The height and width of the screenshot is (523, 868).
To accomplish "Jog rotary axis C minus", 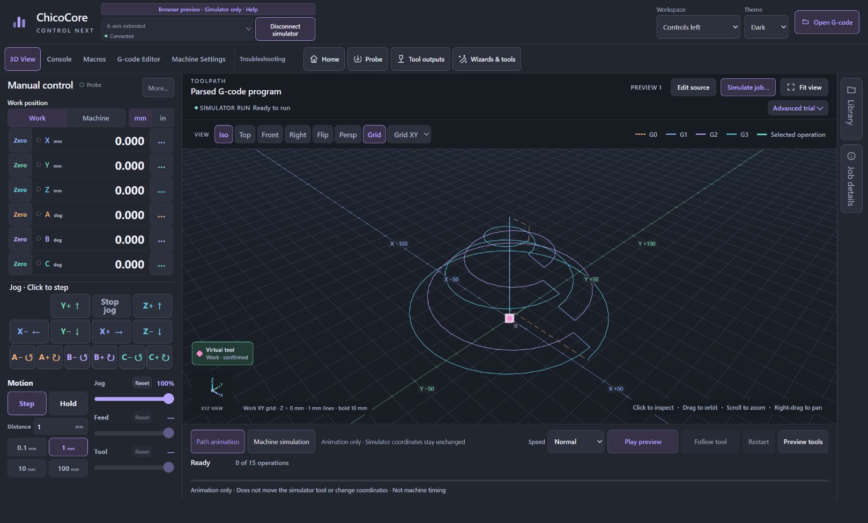I will coord(132,357).
